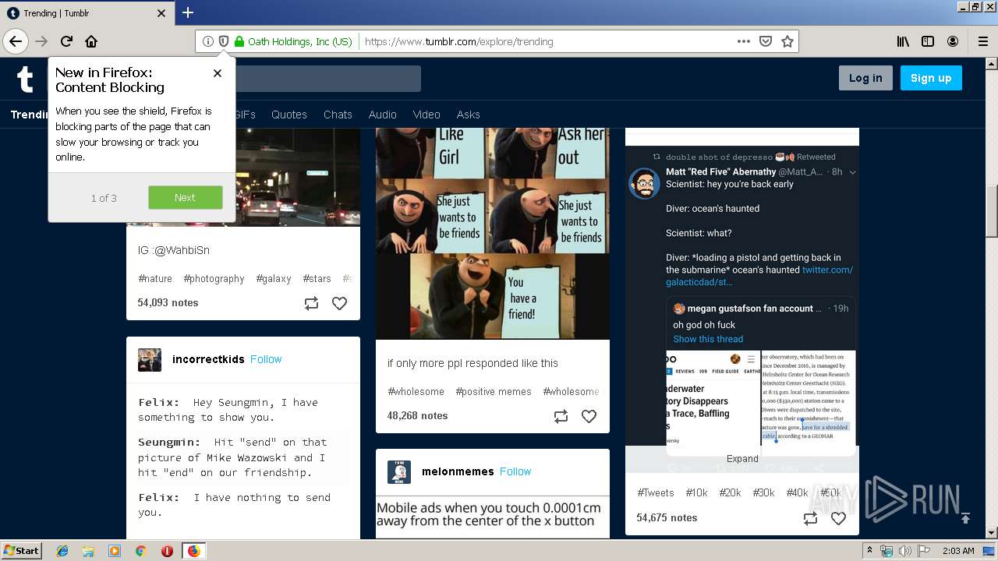This screenshot has height=561, width=998.
Task: Click the Tumblr logo
Action: 25,79
